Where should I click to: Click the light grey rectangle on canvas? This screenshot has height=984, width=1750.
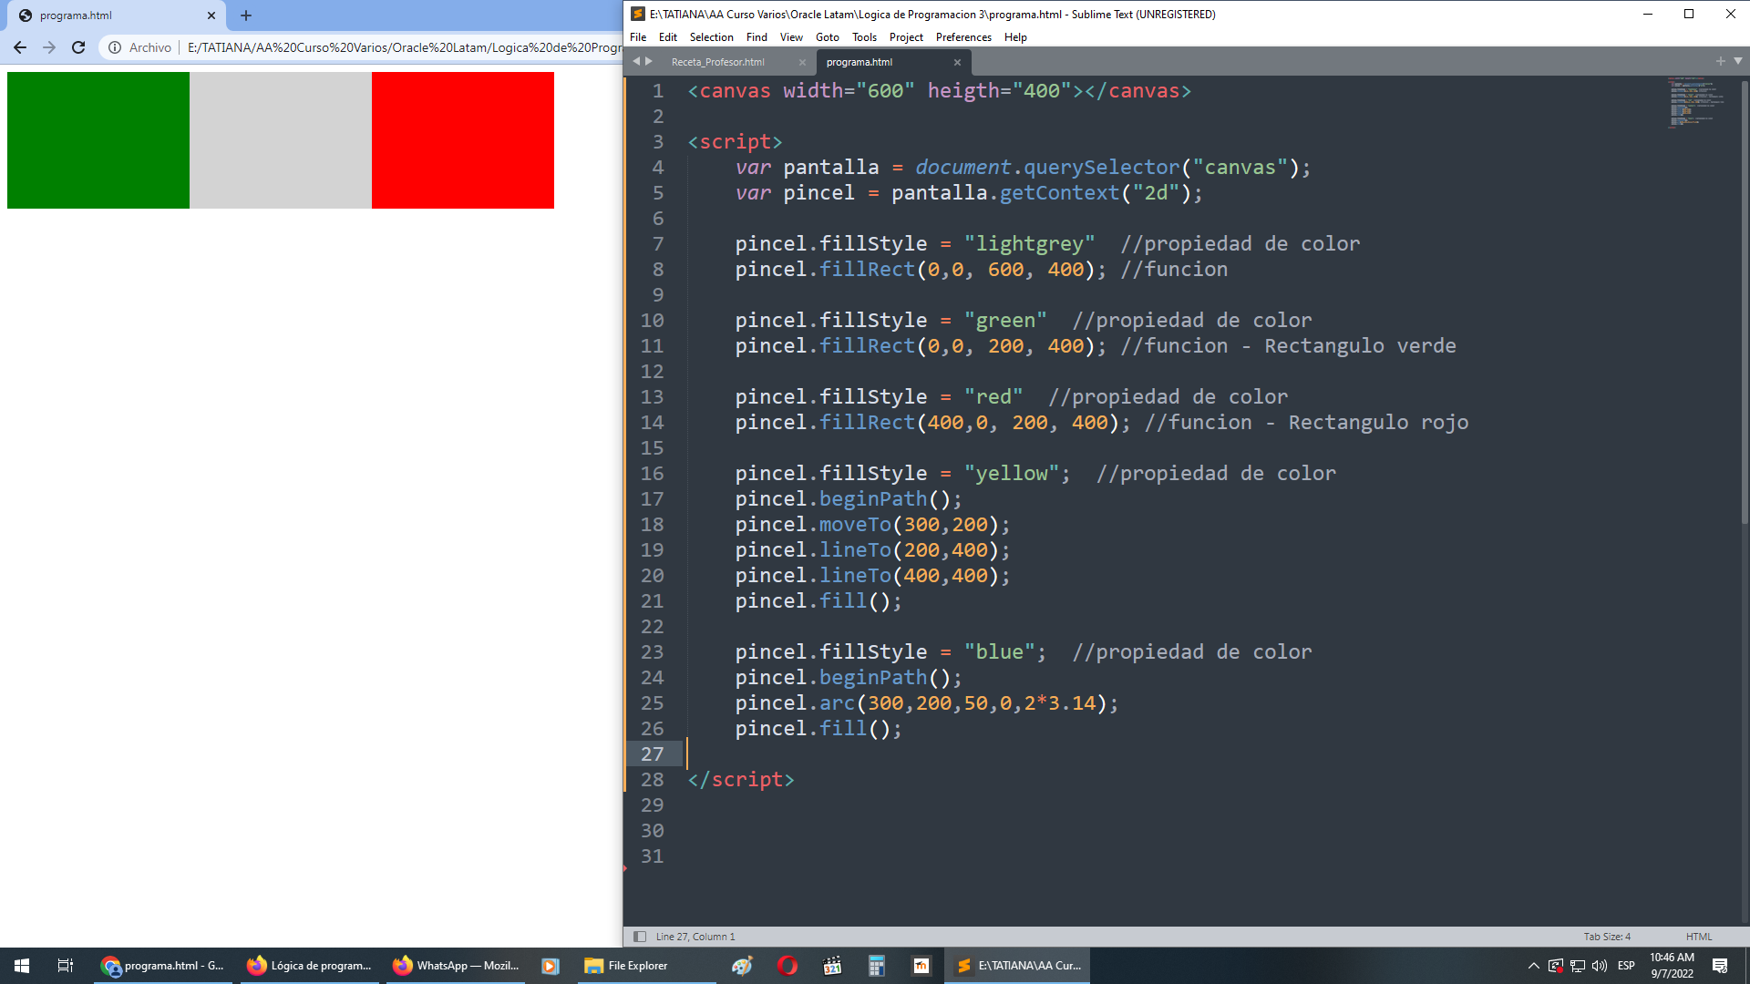pos(281,140)
